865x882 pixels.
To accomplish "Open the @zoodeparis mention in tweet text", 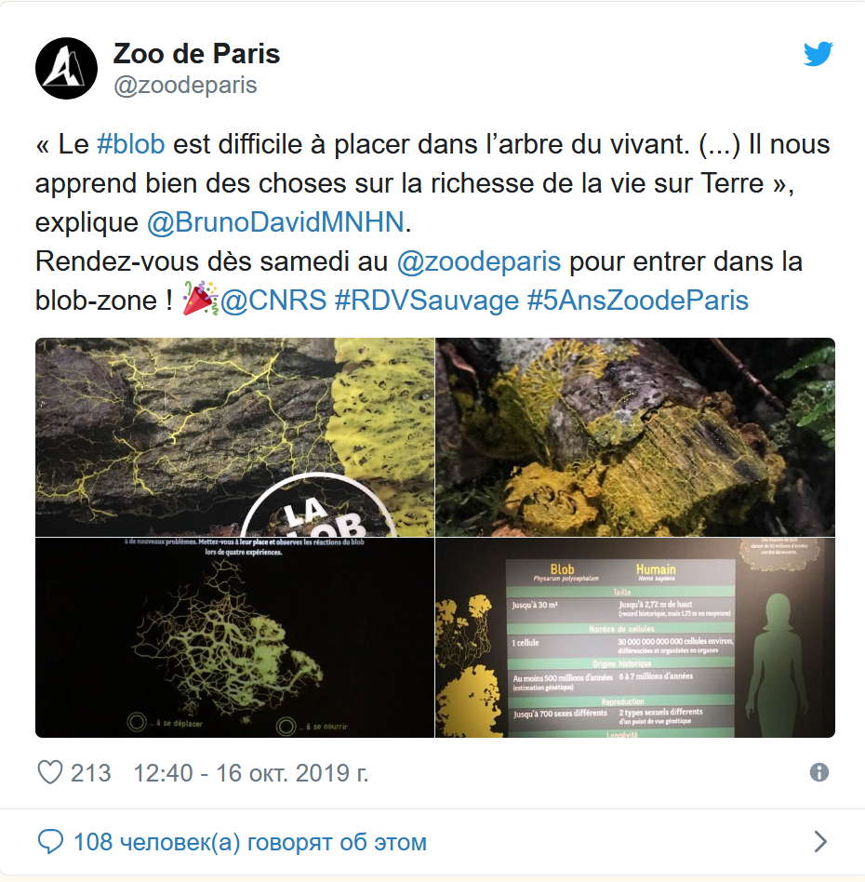I will (x=479, y=261).
